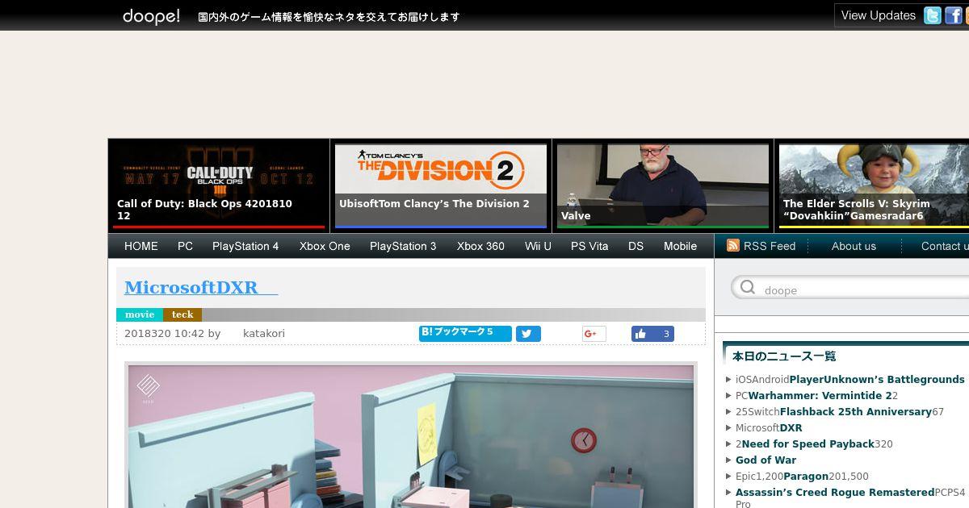Open Flashback 25th Anniversary news item
Image resolution: width=969 pixels, height=508 pixels.
840,411
